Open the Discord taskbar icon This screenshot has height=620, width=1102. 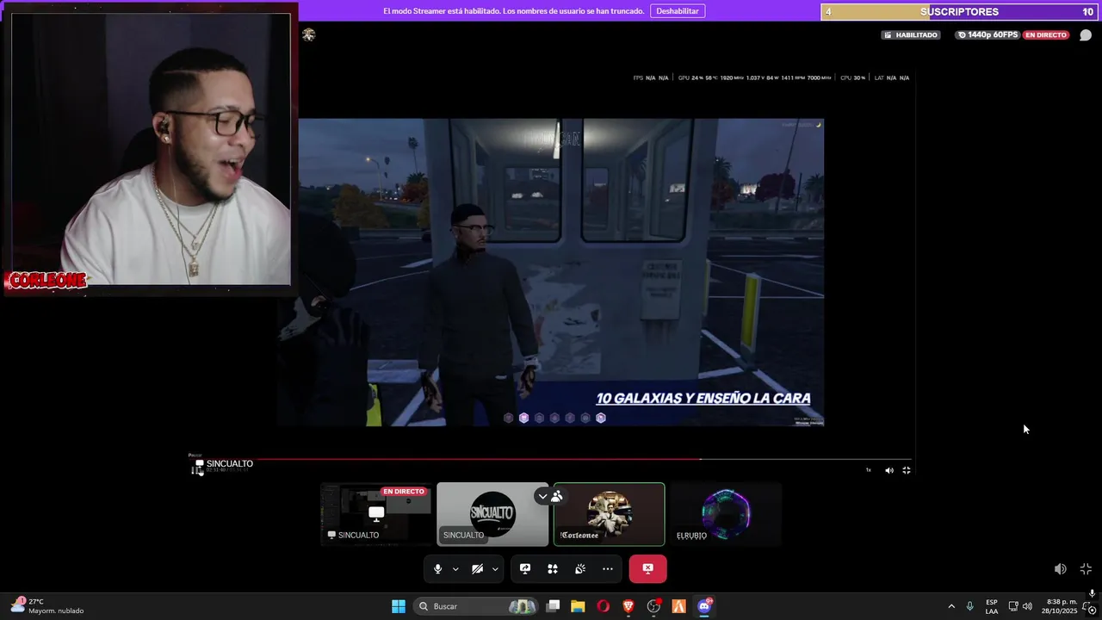pyautogui.click(x=704, y=606)
